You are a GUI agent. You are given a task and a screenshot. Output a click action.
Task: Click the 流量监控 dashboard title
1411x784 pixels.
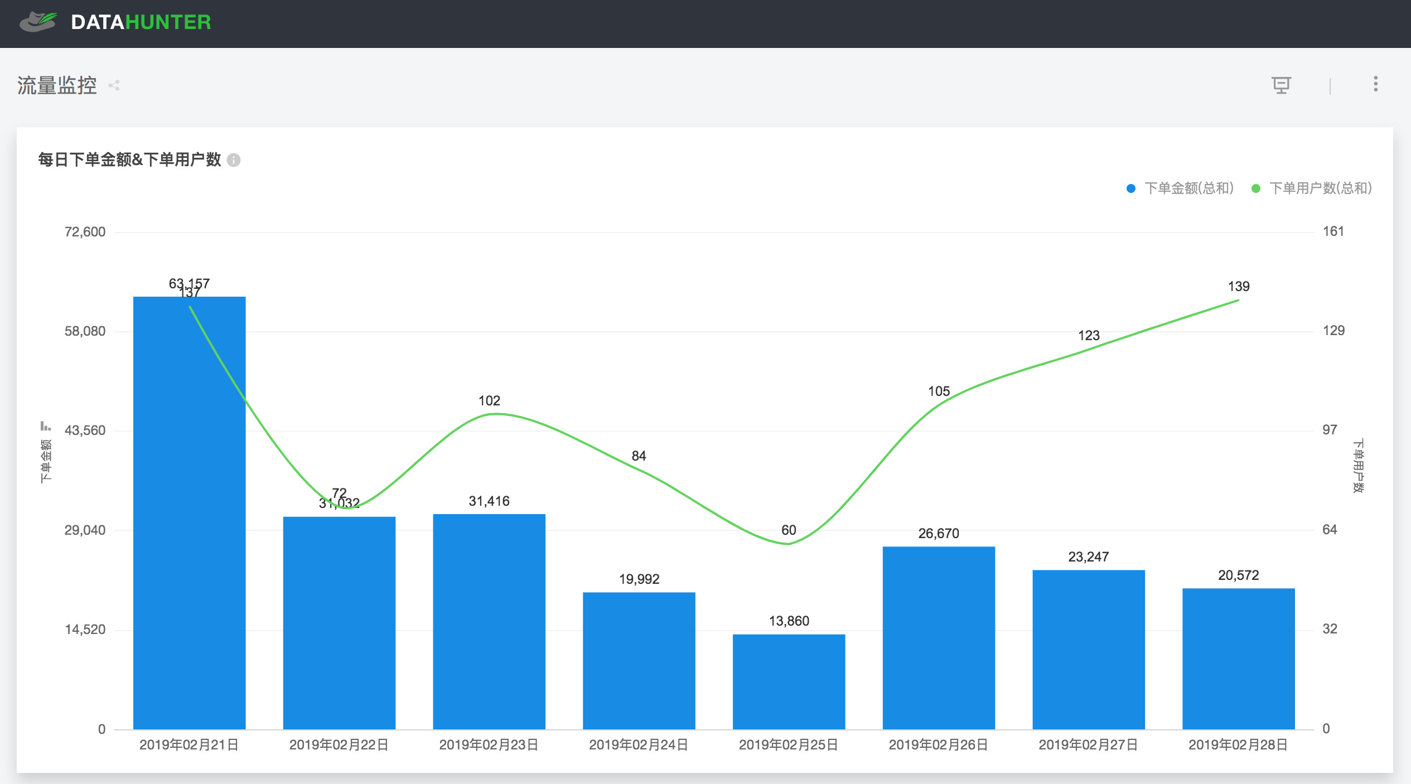57,85
